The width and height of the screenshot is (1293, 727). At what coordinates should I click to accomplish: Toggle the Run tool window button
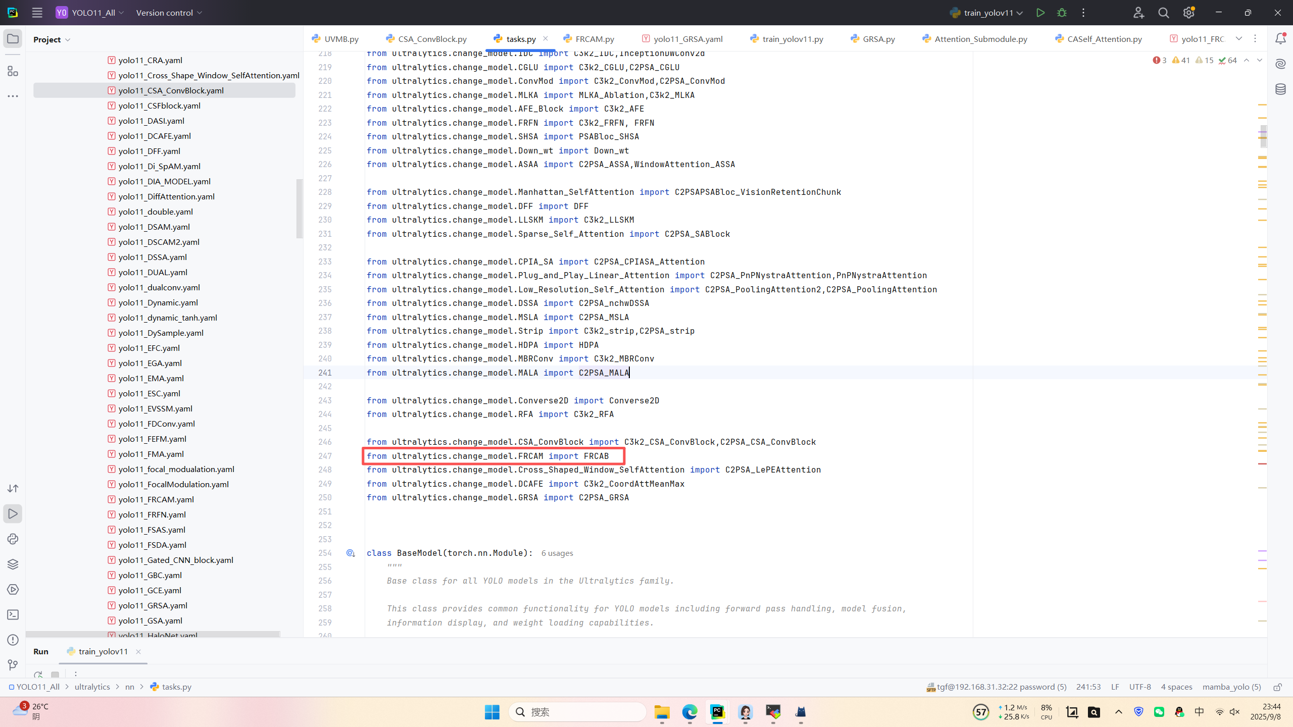[13, 513]
